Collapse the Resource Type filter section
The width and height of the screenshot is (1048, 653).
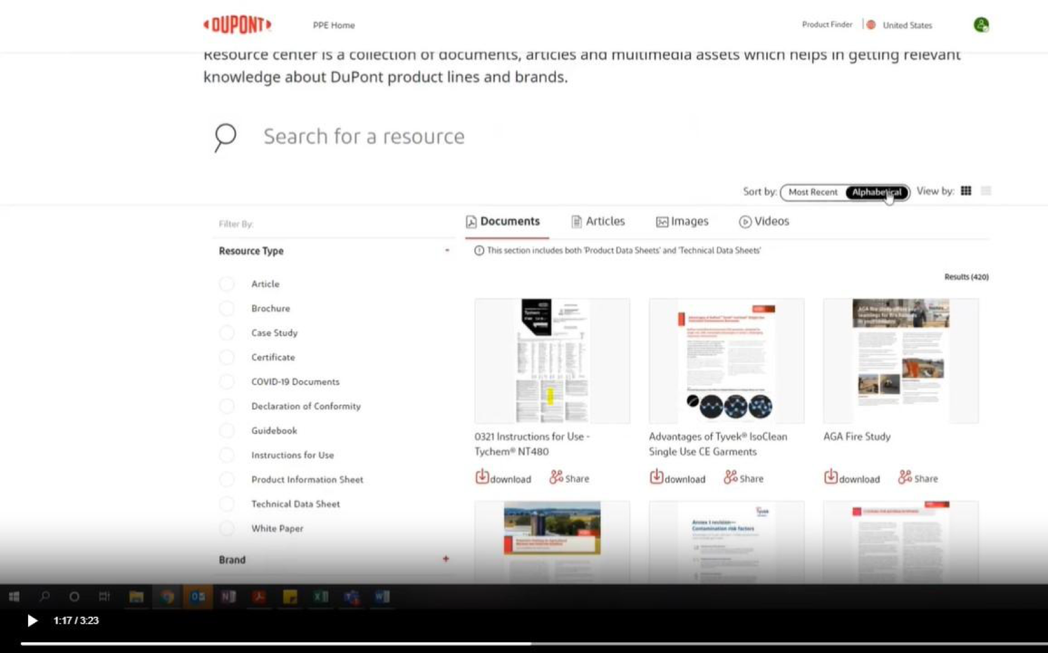click(447, 251)
